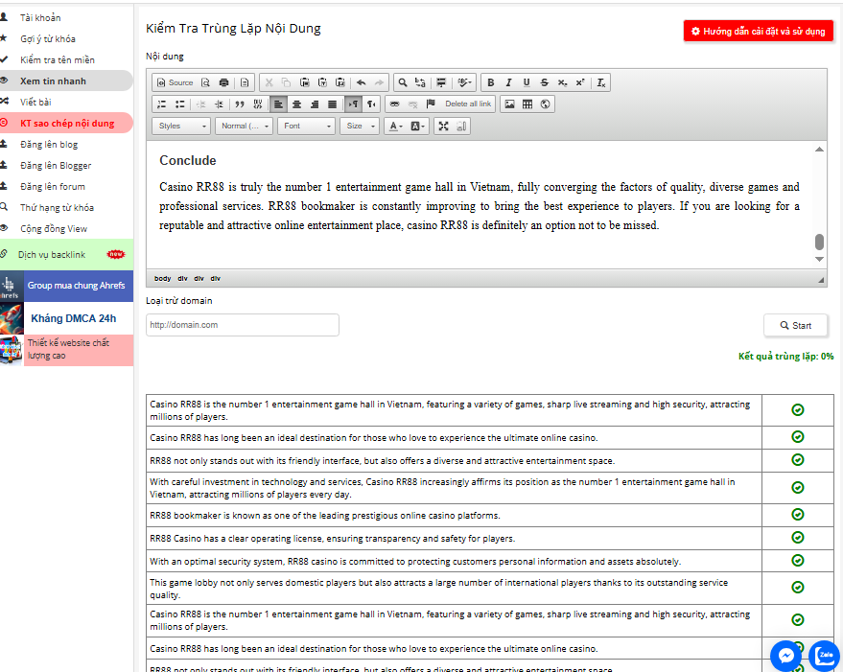Click the Kháng DMCA 24h banner

[x=67, y=318]
